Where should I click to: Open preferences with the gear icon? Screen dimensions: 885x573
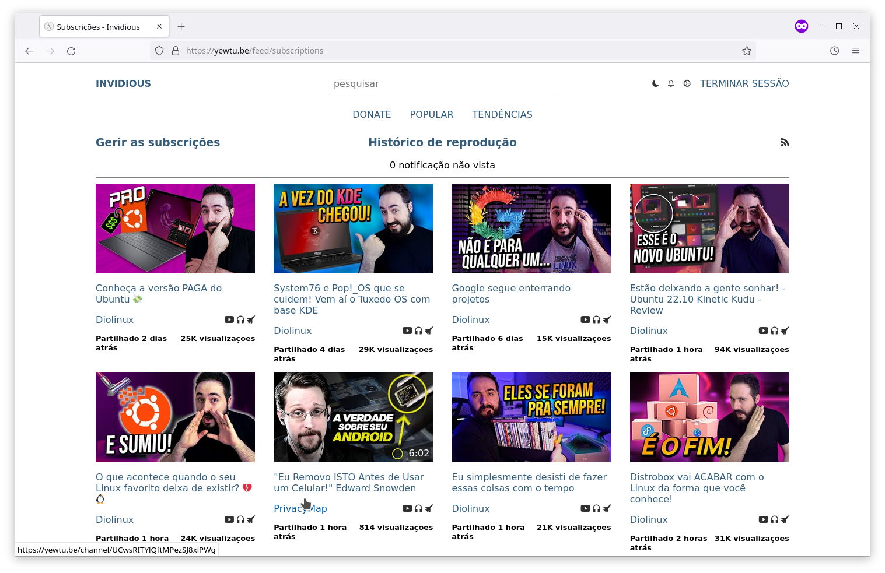[x=687, y=83]
